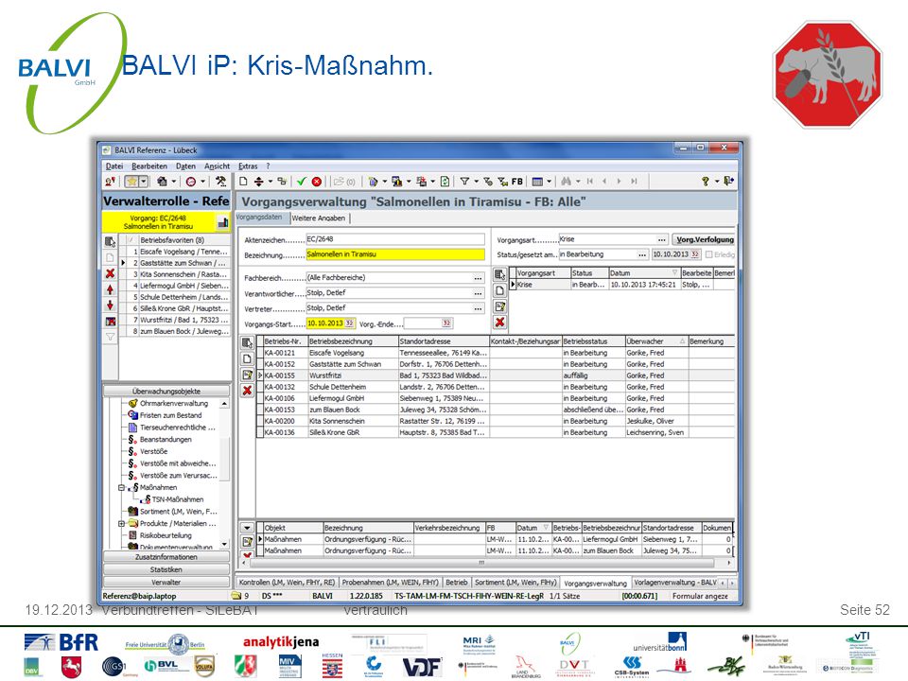
Task: Select Maßnahmen row for Liefermogul GmbH
Action: coord(497,539)
